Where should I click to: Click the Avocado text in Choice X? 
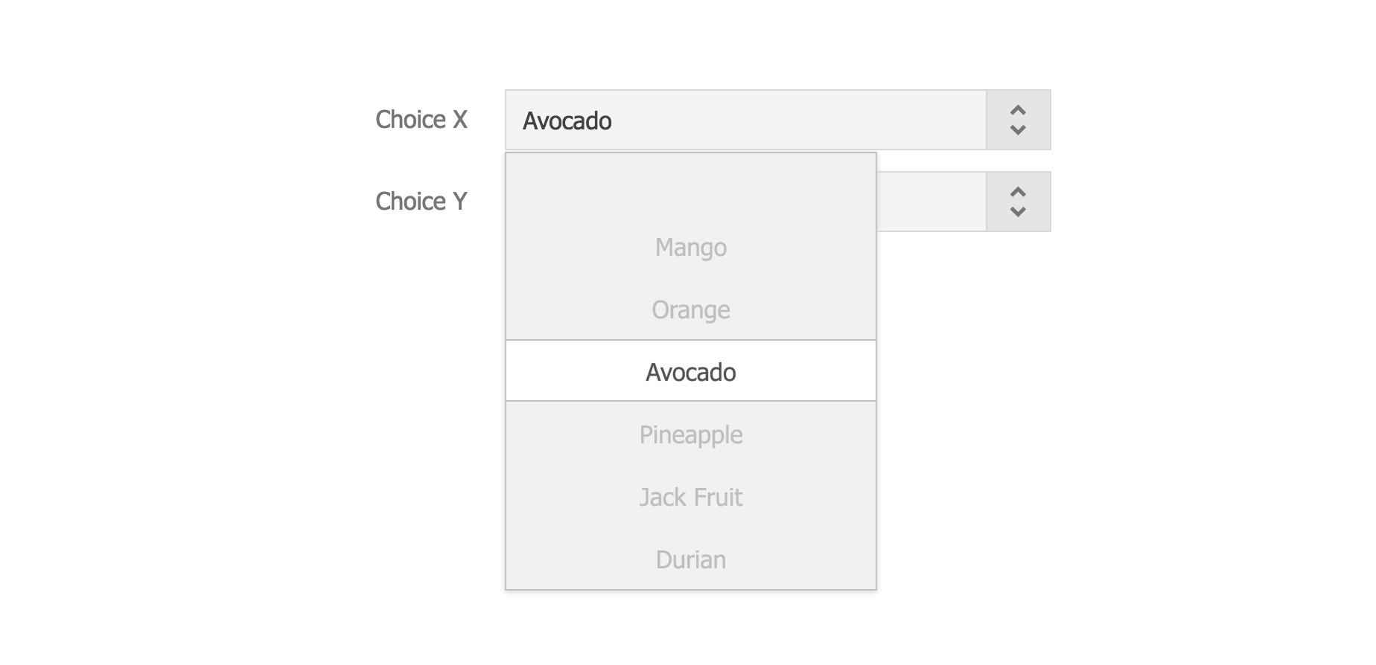coord(567,121)
